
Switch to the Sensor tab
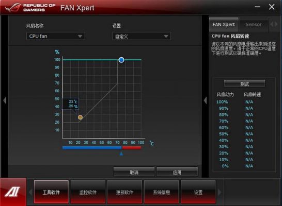coord(254,24)
